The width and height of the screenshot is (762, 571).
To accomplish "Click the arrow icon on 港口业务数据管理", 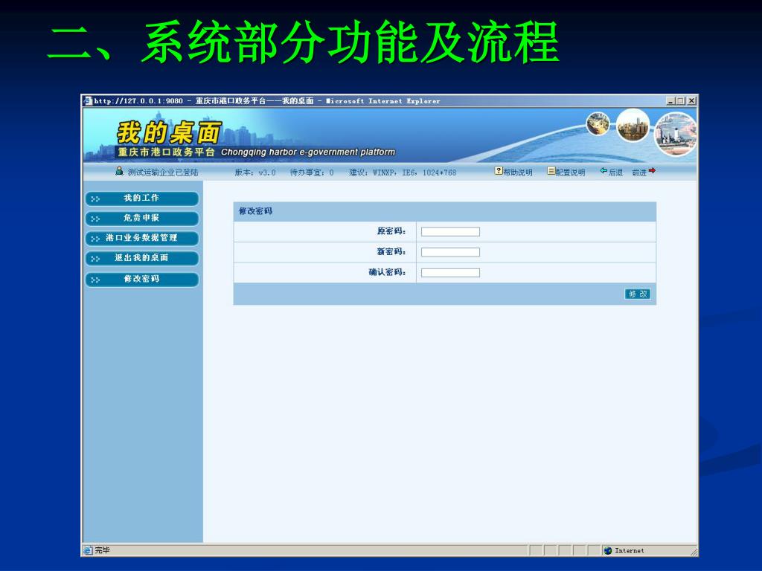I will tap(95, 239).
